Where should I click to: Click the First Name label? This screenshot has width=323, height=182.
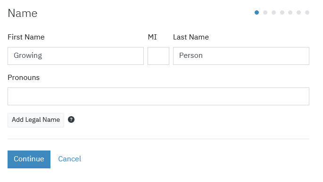[26, 37]
